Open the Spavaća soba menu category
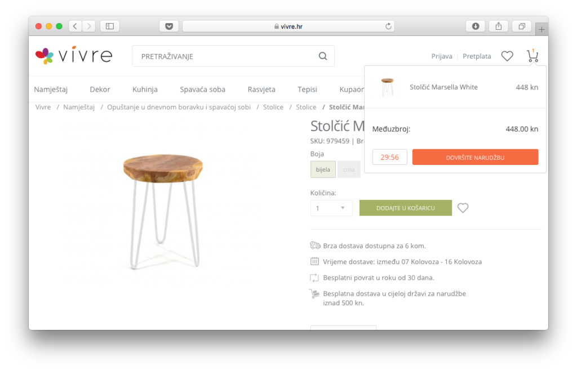 coord(202,90)
